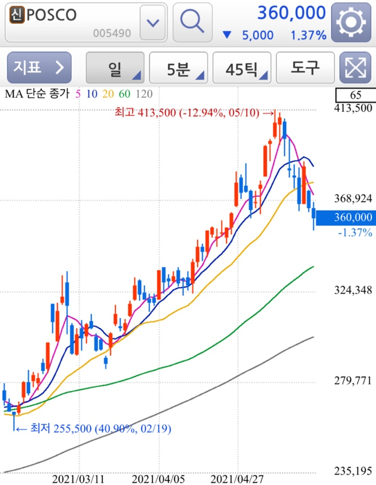The width and height of the screenshot is (376, 485).
Task: Click the 2021/03/11 date label
Action: pyautogui.click(x=78, y=479)
